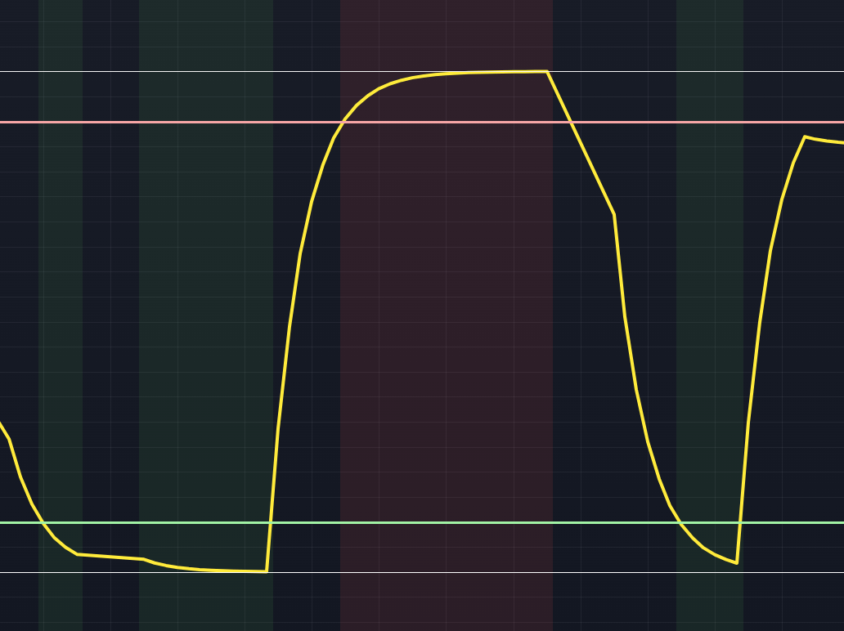Click yellow line's lowest trough before first steep rise
Screen dimensions: 844x631
click(x=266, y=571)
